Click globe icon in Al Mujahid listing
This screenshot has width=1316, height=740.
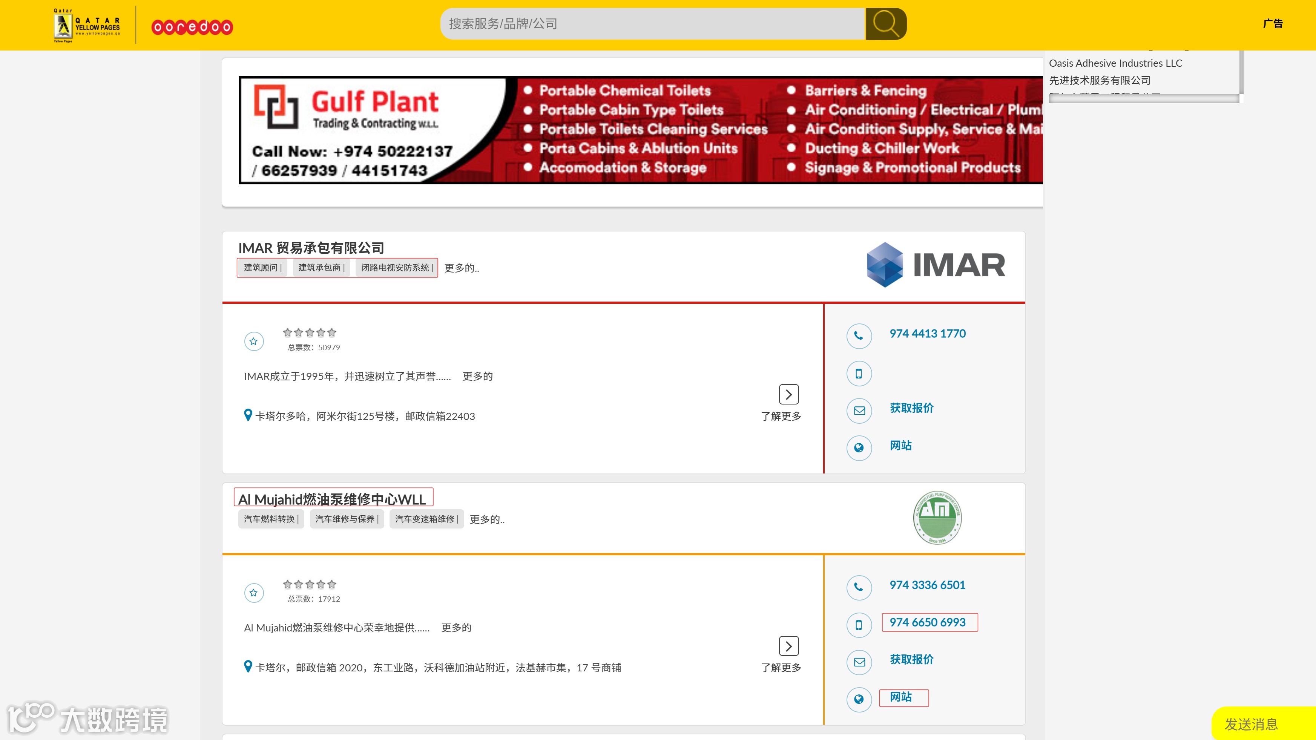click(859, 699)
